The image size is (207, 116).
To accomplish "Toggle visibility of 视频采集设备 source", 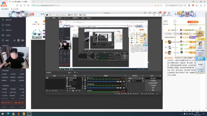I will [x=83, y=78].
